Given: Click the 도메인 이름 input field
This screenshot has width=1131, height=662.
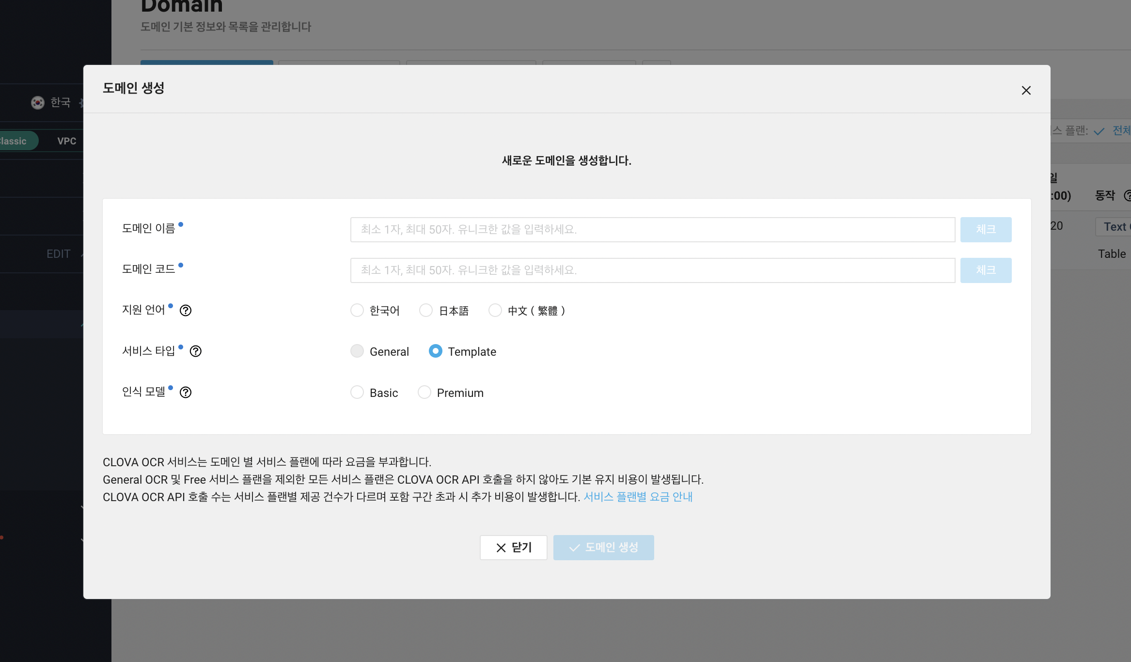Looking at the screenshot, I should (652, 230).
